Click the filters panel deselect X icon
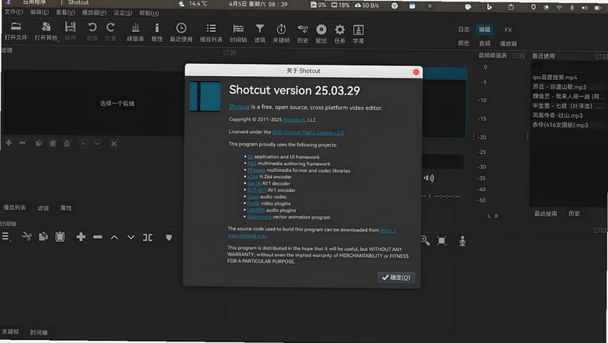 113,144
